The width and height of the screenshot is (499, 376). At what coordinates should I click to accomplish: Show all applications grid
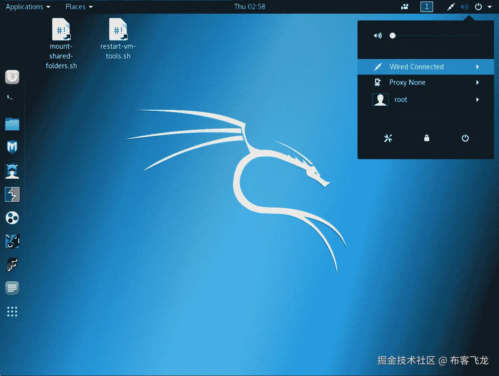click(12, 312)
